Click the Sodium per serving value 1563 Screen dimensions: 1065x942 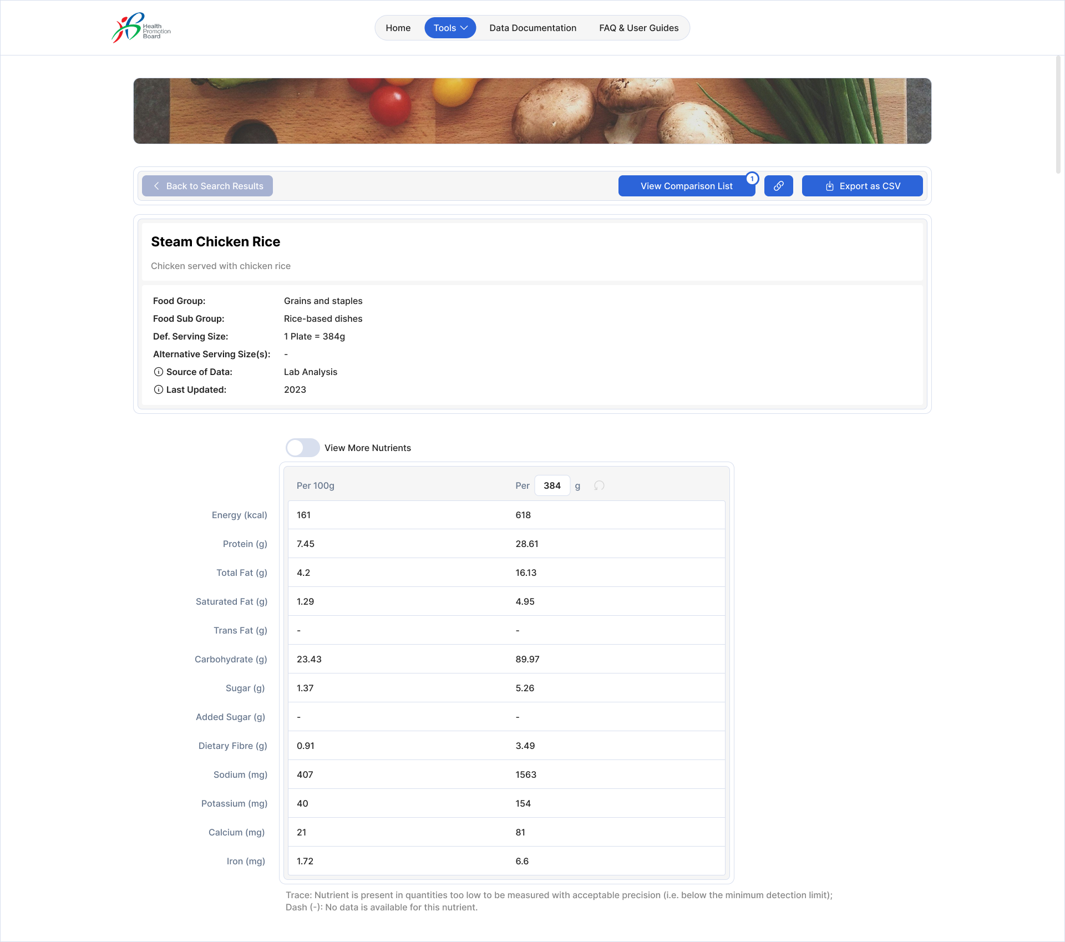tap(526, 774)
